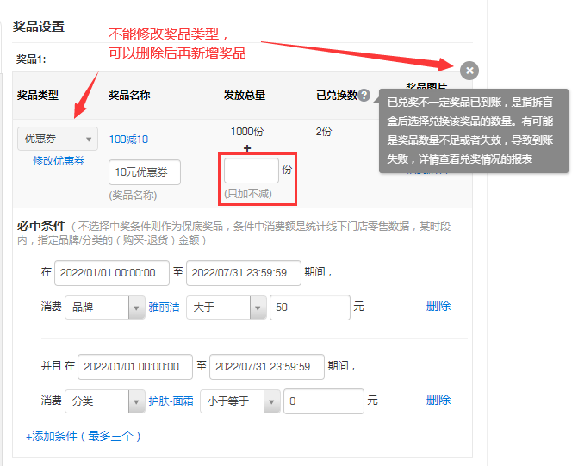Open the 优惠券 prize type dropdown
The width and height of the screenshot is (578, 466).
[x=58, y=139]
